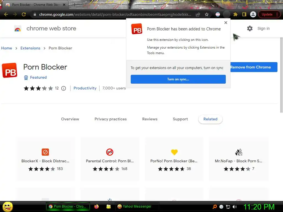Click the address bar URL
The height and width of the screenshot is (212, 283).
click(115, 14)
